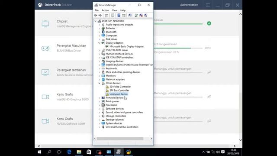This screenshot has width=277, height=156.
Task: Update device driver toolbar icon
Action: point(136,16)
